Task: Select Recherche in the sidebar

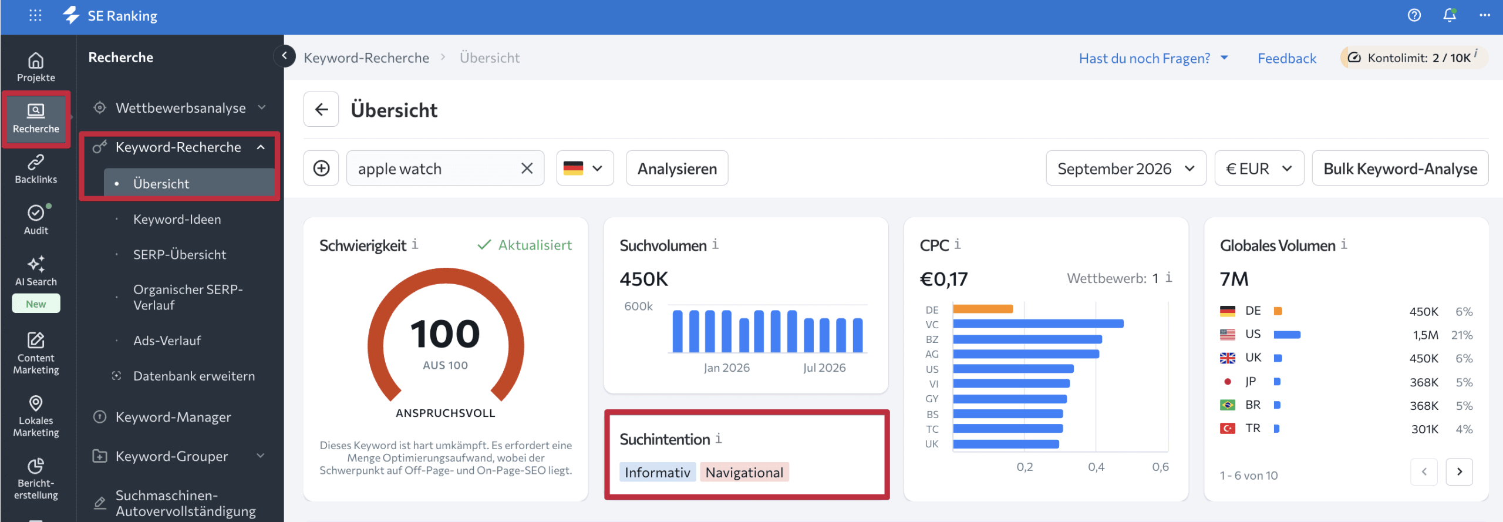Action: [x=36, y=119]
